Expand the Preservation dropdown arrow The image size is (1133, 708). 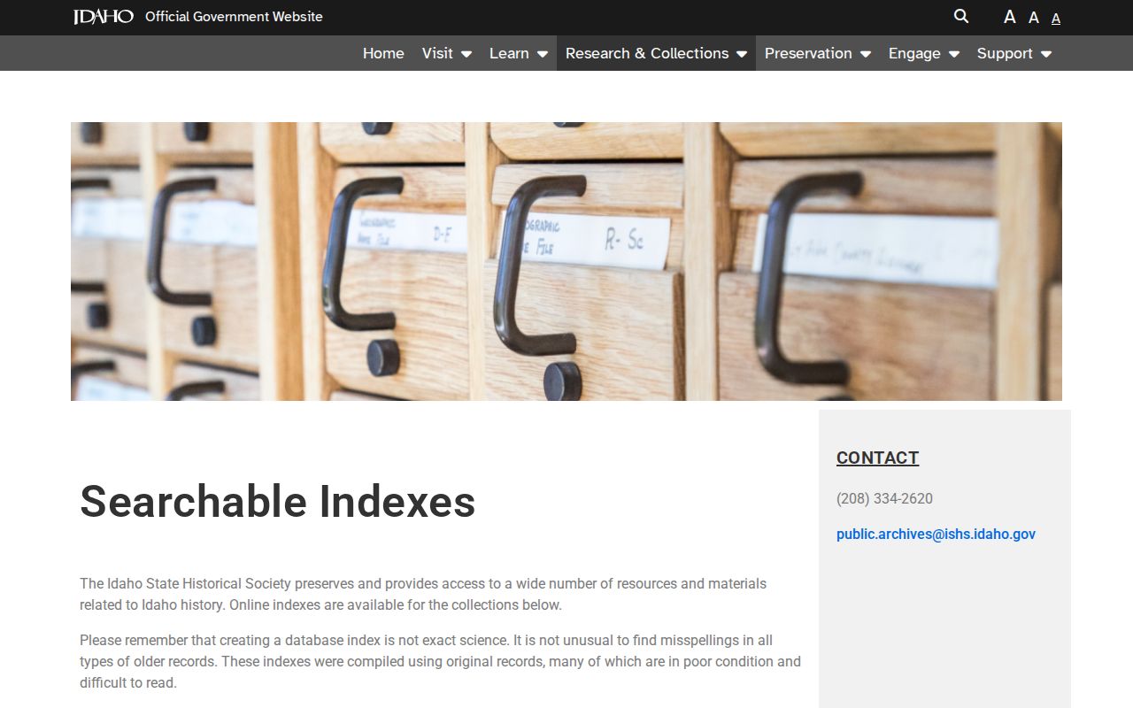[866, 54]
